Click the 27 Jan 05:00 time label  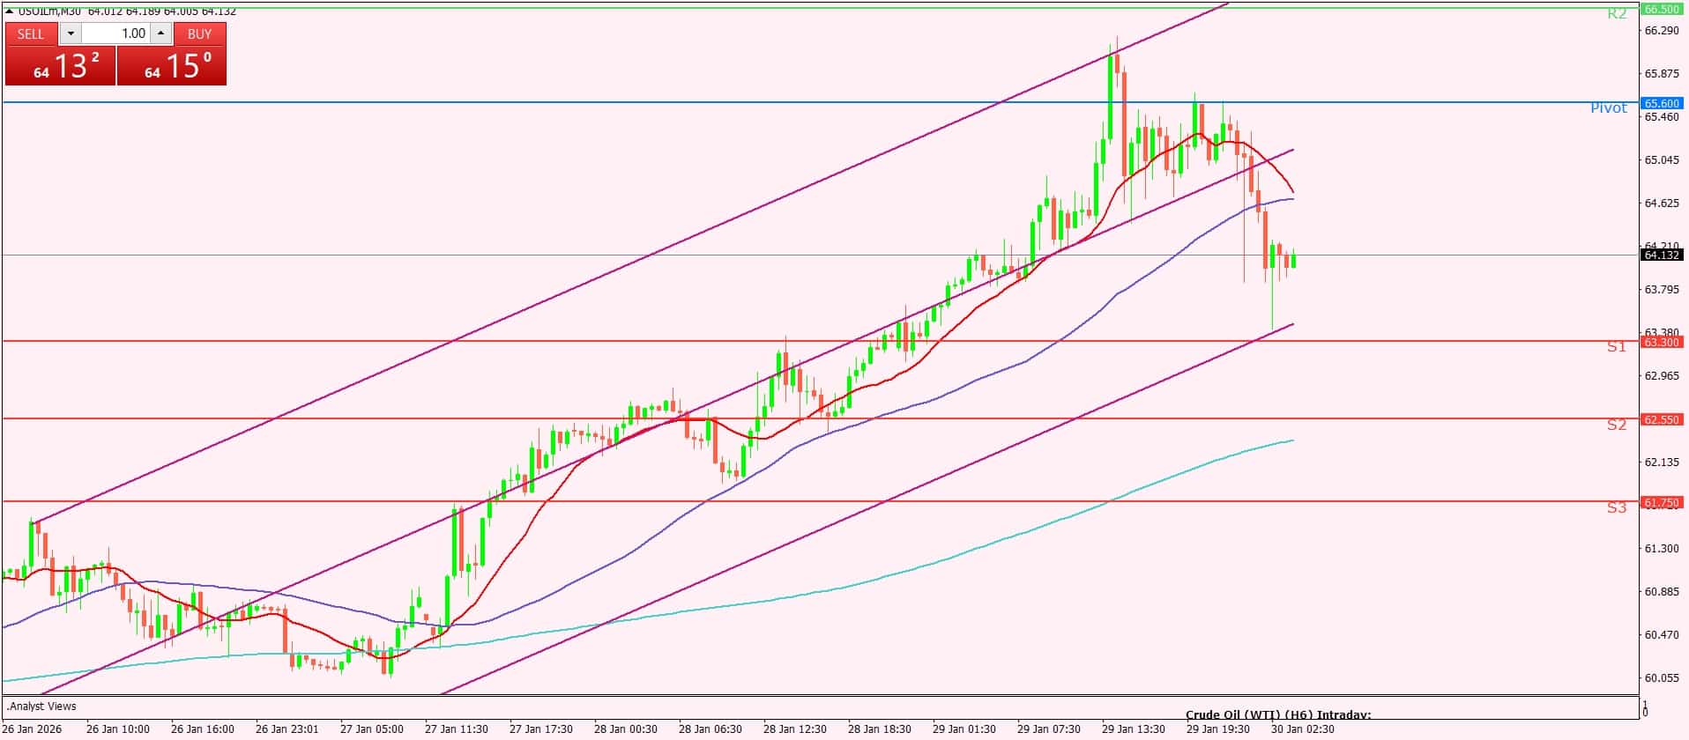tap(371, 729)
